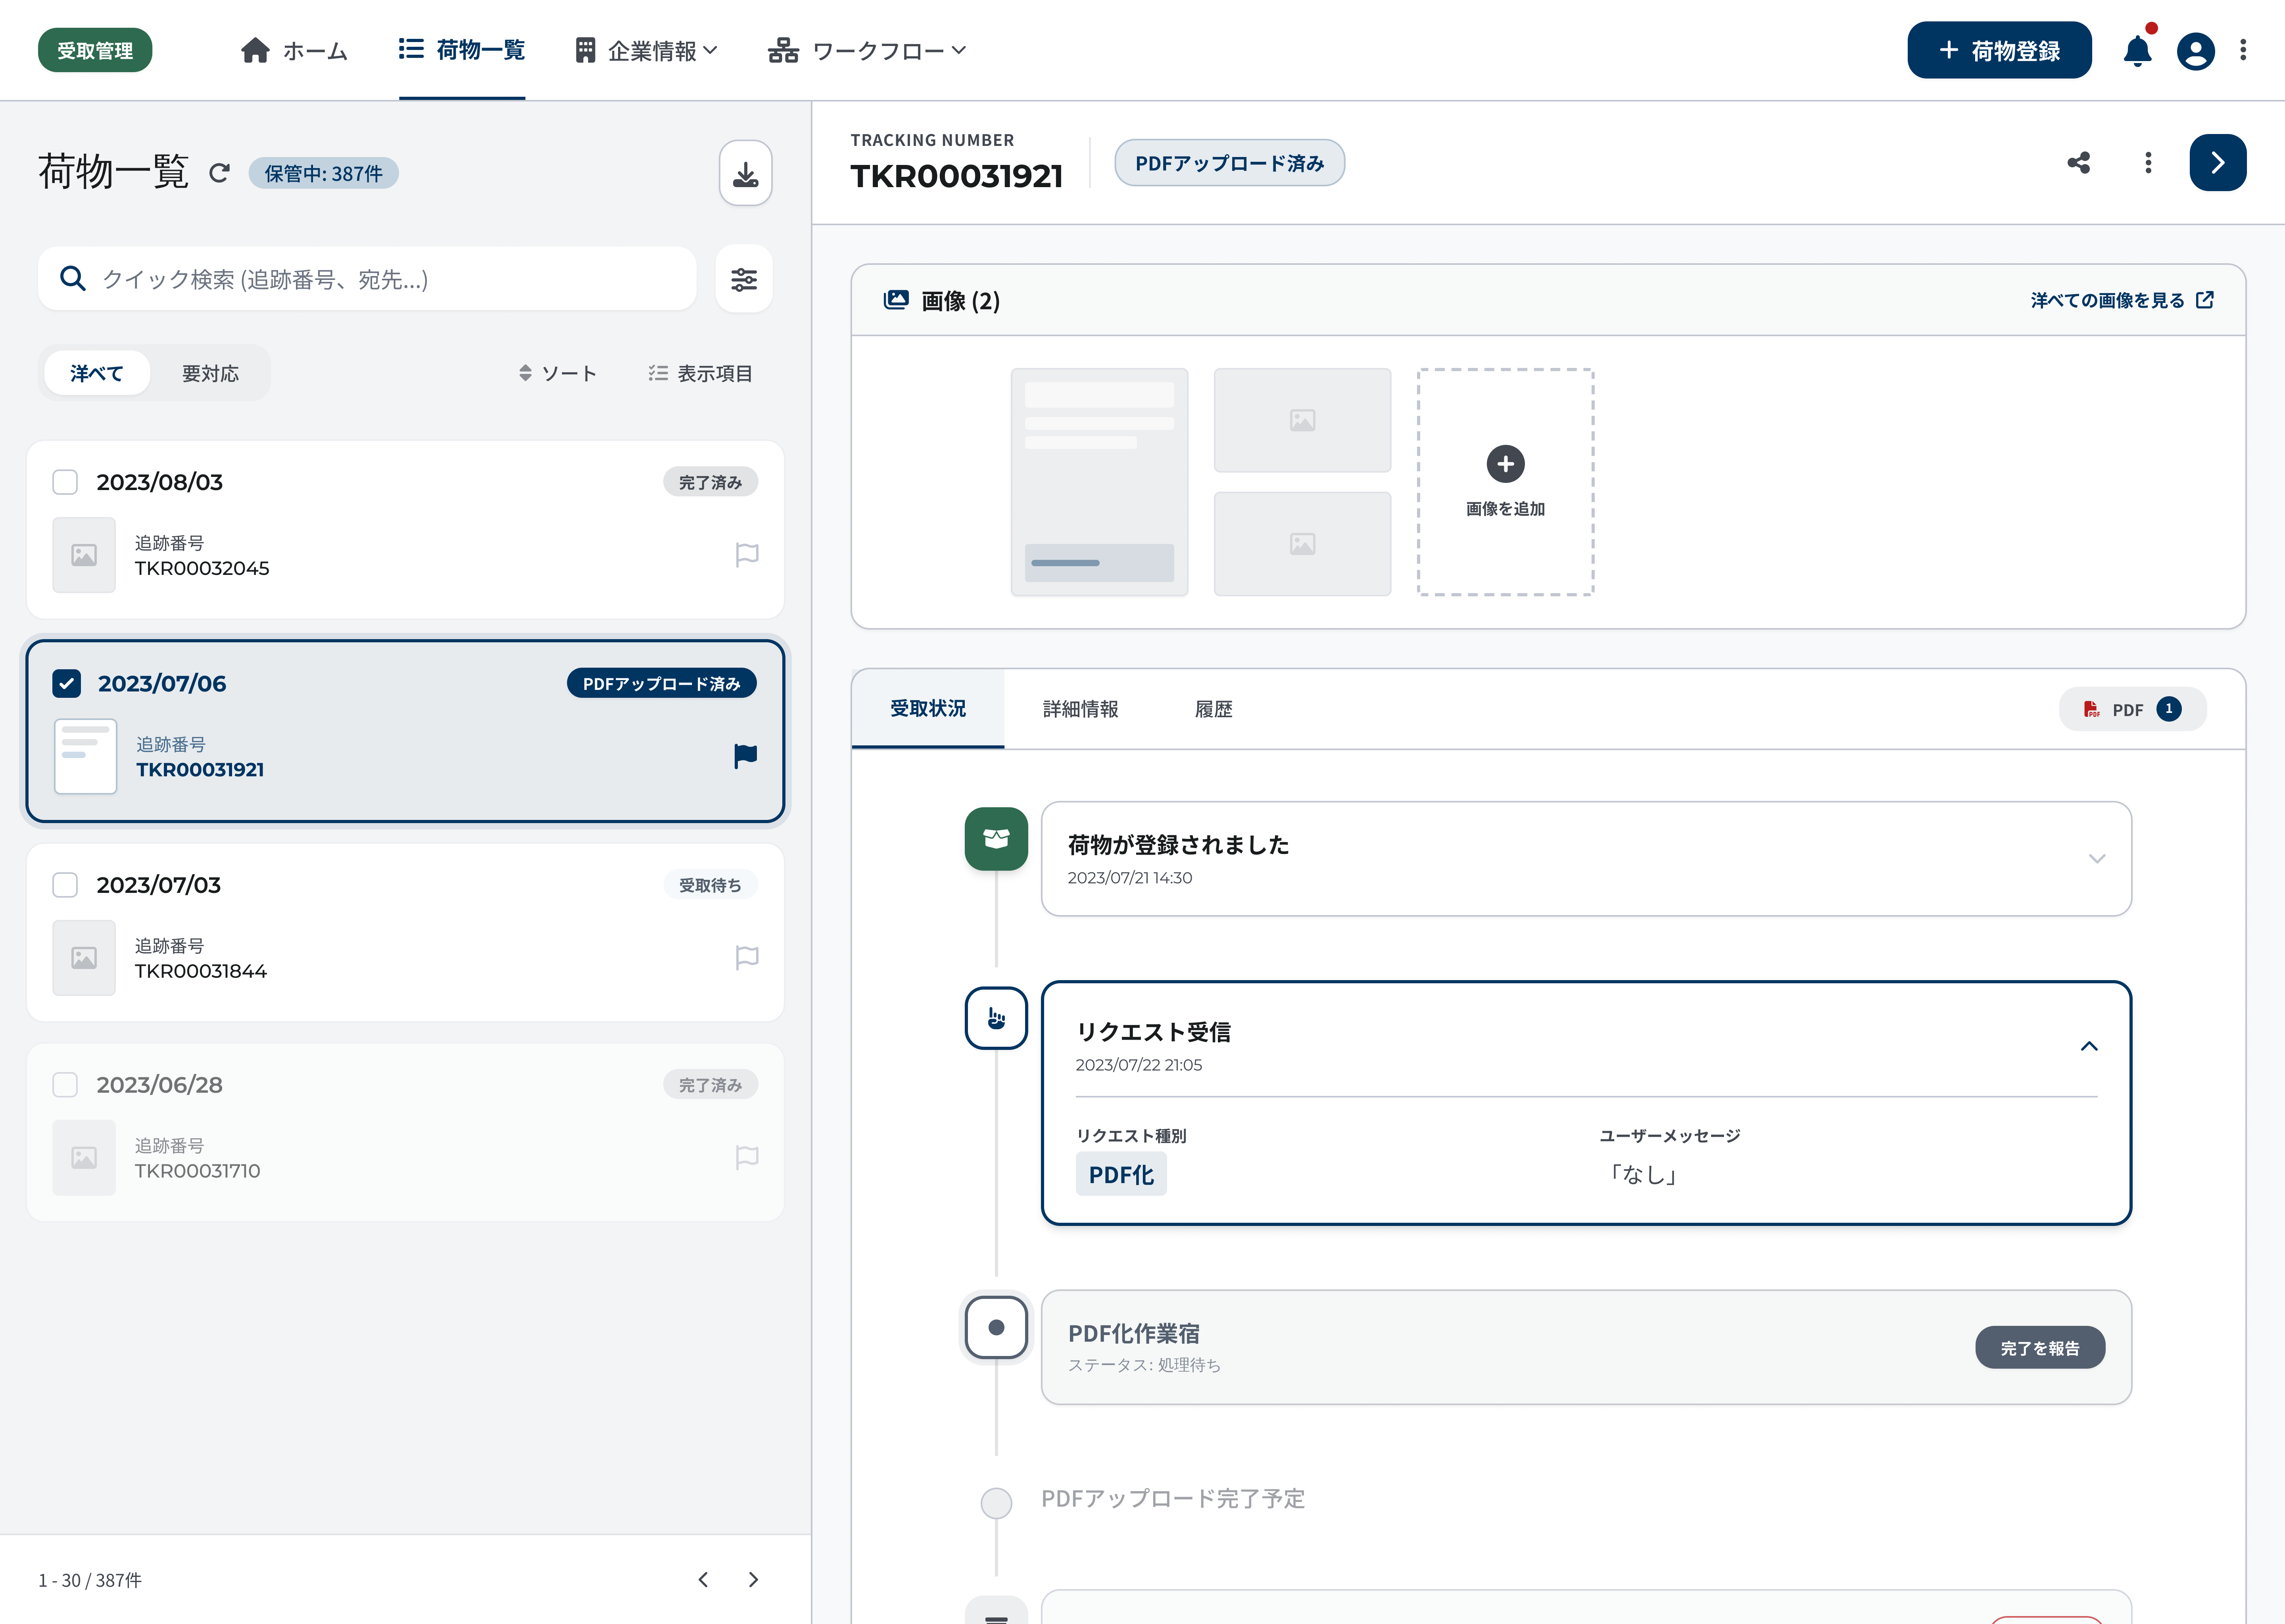Viewport: 2285px width, 1624px height.
Task: Collapse the リクエスト受信 card
Action: pyautogui.click(x=2089, y=1046)
